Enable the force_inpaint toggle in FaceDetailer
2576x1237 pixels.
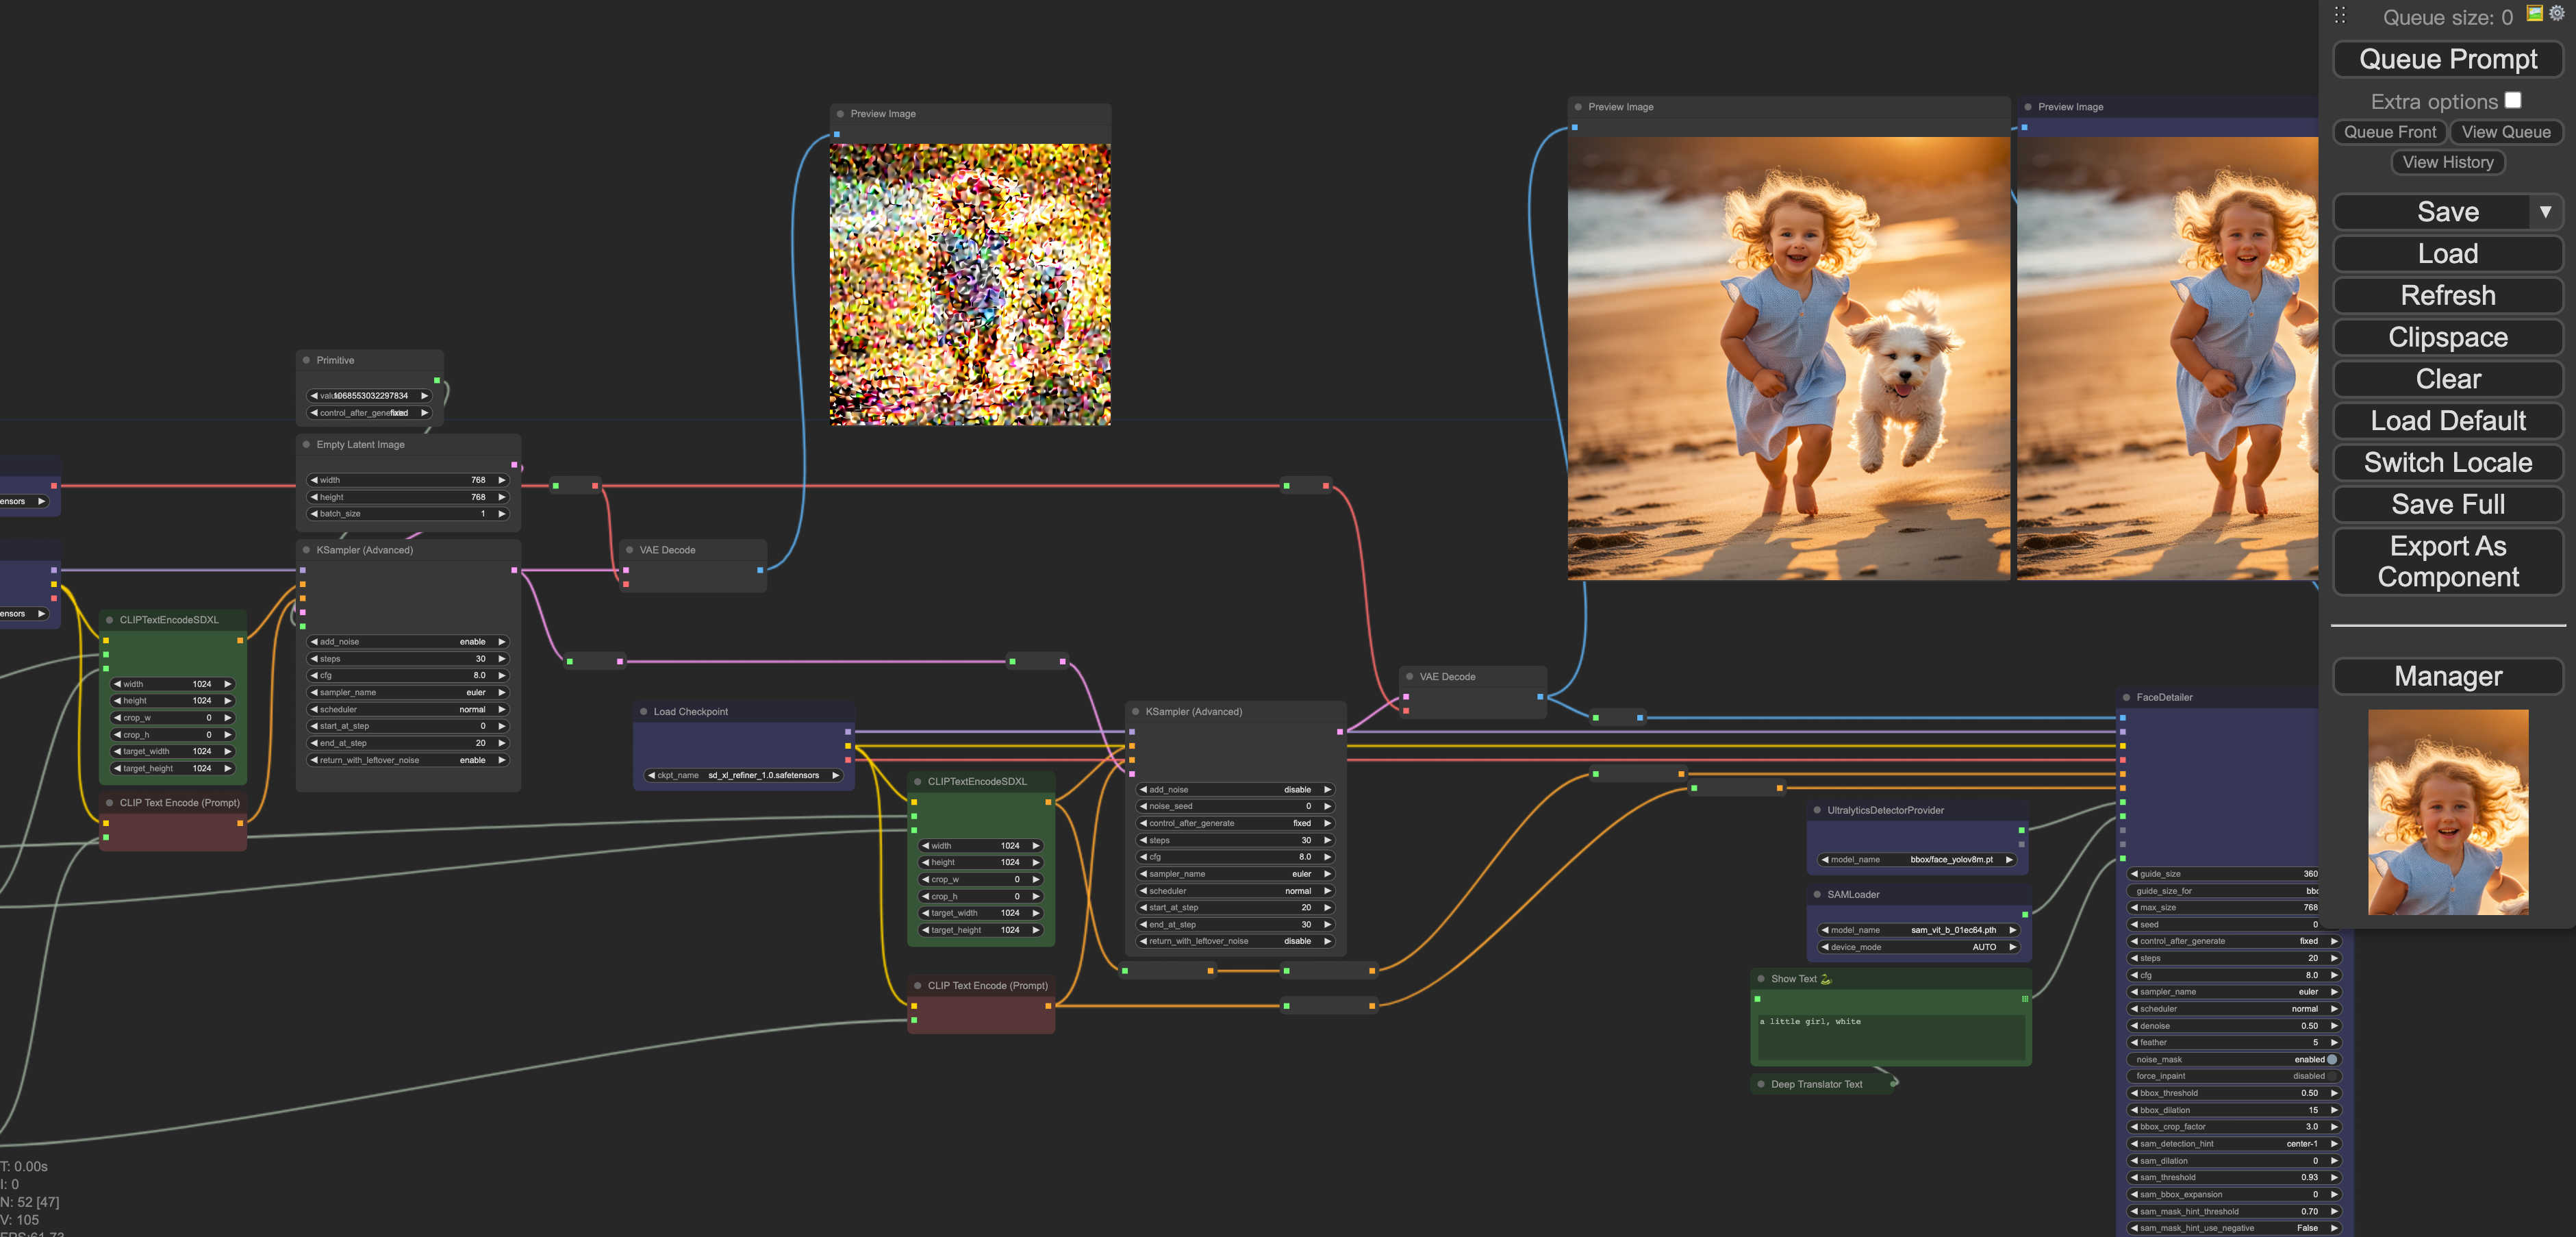click(2332, 1076)
